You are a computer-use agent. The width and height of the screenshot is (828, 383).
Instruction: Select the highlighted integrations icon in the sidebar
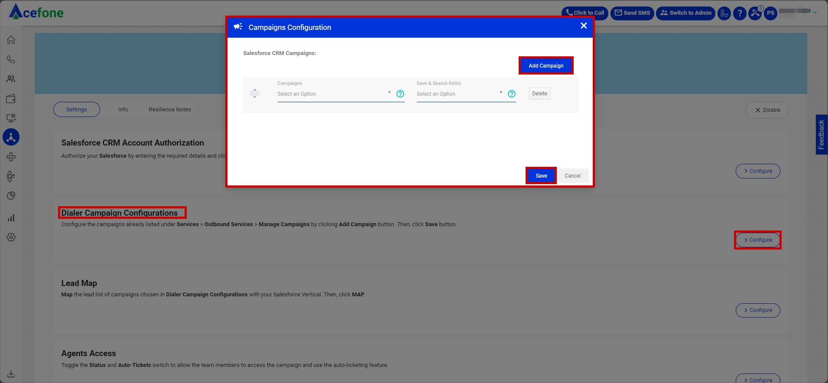point(11,137)
